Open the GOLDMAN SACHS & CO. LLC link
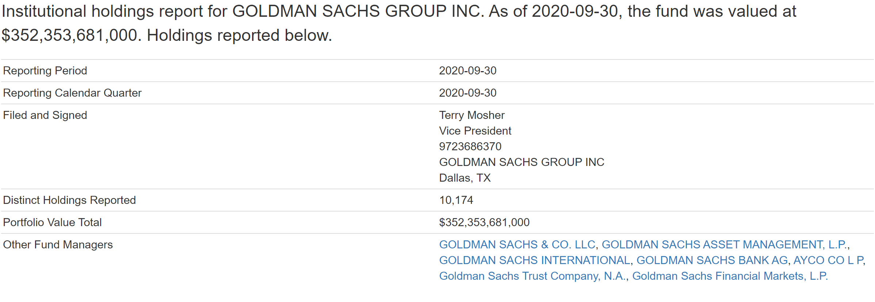875x302 pixels. [517, 245]
